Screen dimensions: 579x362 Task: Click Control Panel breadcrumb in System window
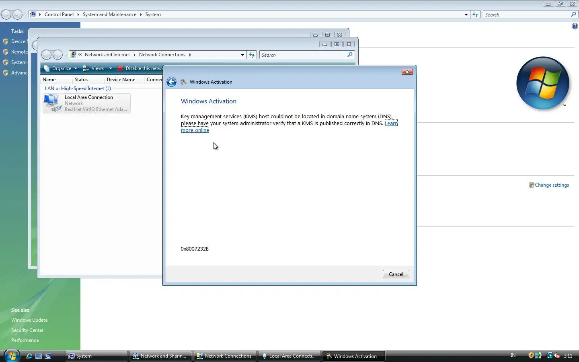click(x=59, y=14)
